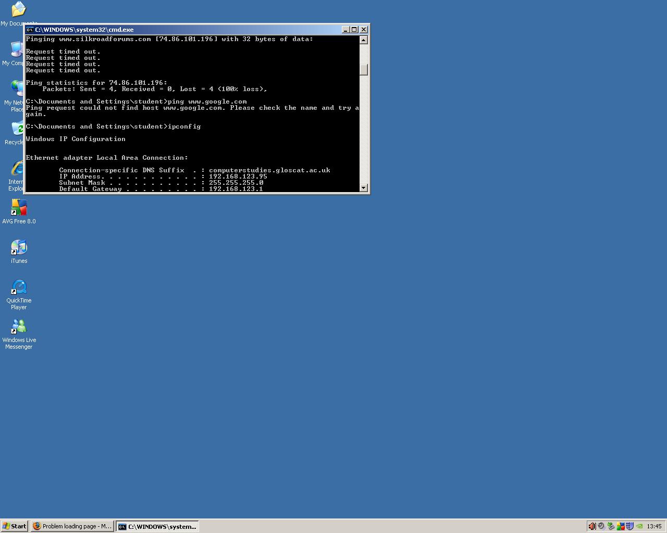Select the Windows Live Messenger shortcut

(19, 334)
